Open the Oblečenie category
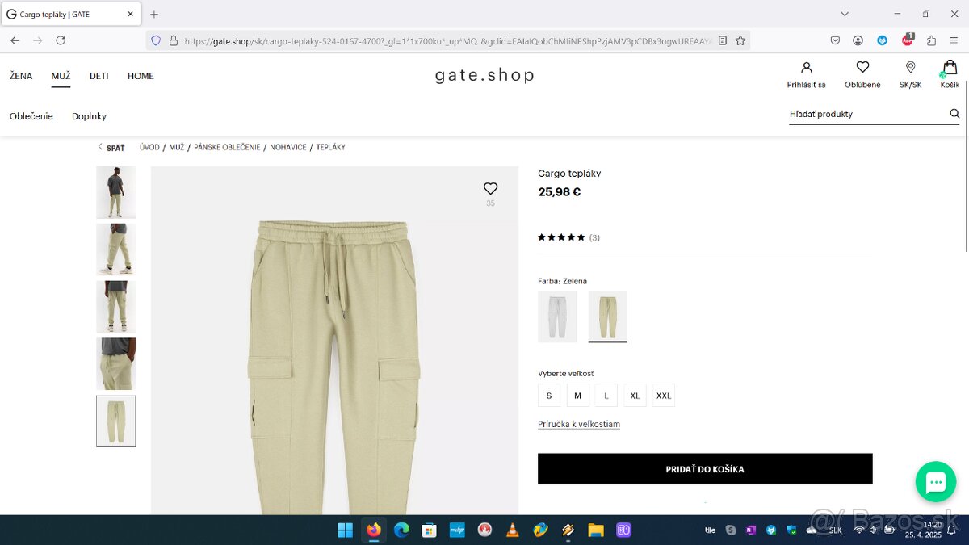 [x=31, y=116]
